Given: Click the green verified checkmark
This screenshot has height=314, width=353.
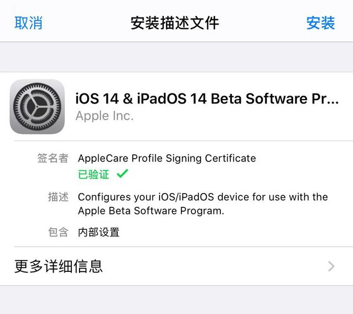Looking at the screenshot, I should pyautogui.click(x=123, y=174).
